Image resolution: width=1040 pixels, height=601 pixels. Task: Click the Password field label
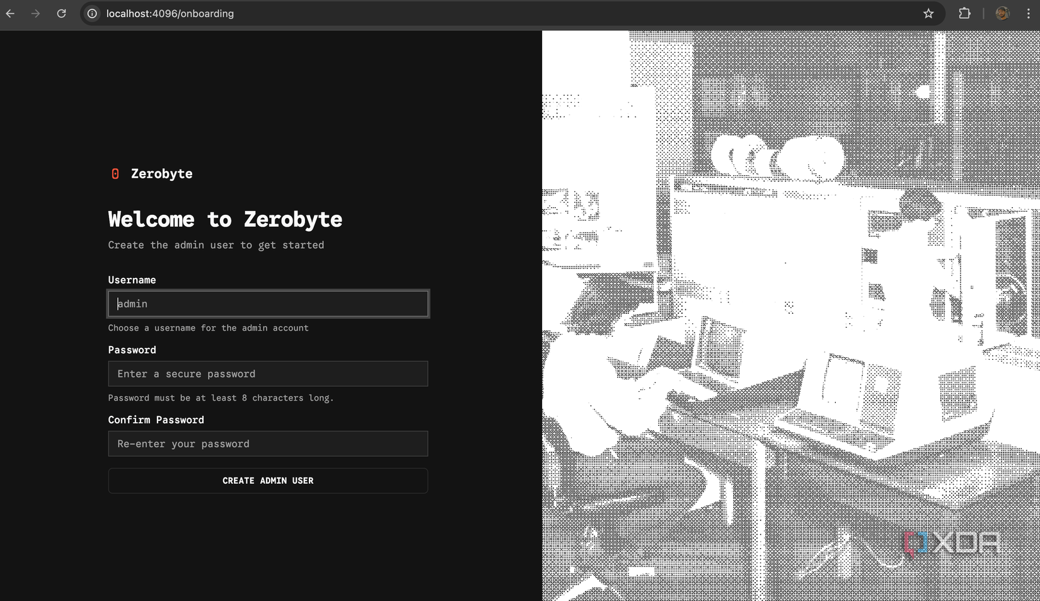pyautogui.click(x=132, y=350)
